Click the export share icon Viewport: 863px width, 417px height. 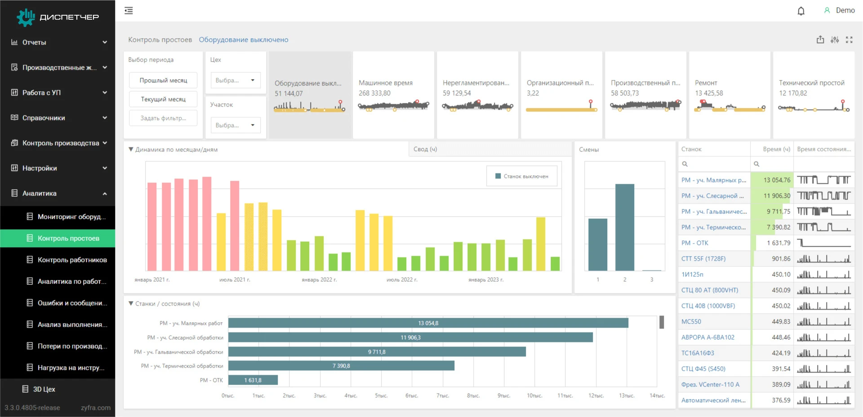pos(820,40)
